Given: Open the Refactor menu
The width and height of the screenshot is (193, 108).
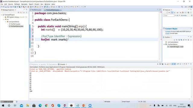Looking at the screenshot, I should click(x=17, y=4).
